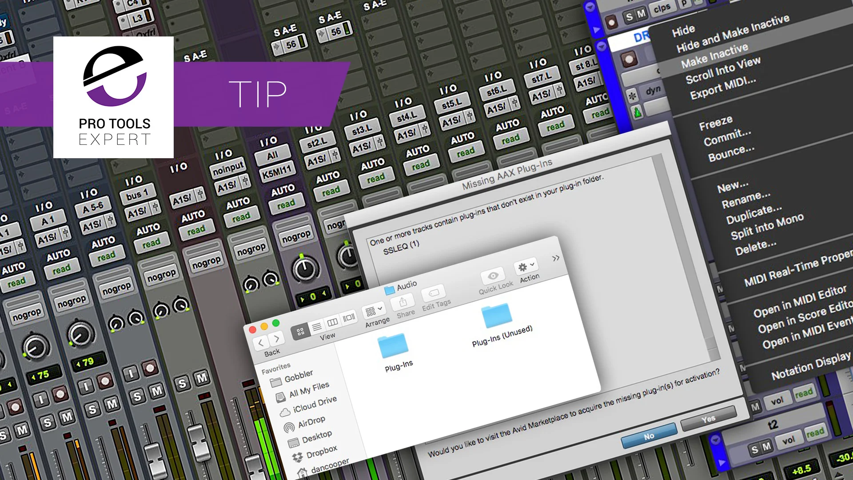The image size is (853, 480).
Task: Open the Arrange dropdown in Finder
Action: coord(375,311)
